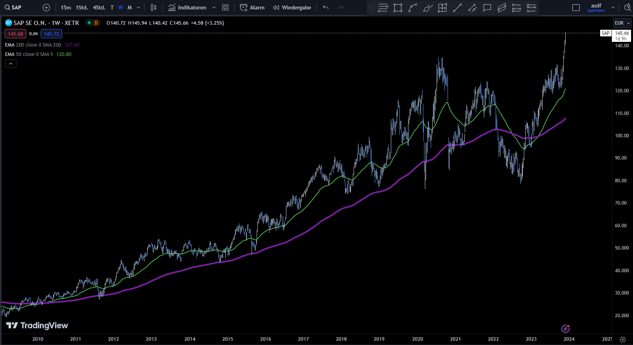Image resolution: width=633 pixels, height=345 pixels.
Task: Click the red 145.68 sell price button
Action: [16, 34]
